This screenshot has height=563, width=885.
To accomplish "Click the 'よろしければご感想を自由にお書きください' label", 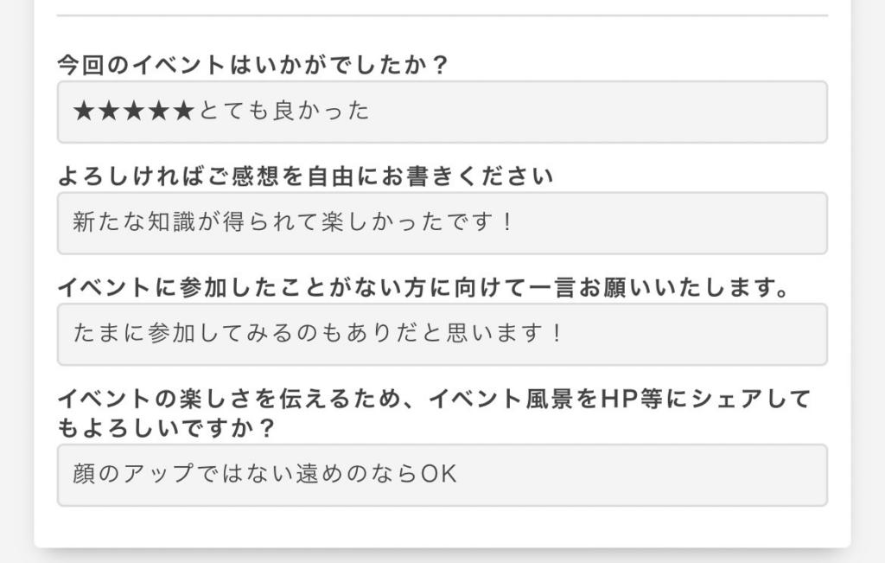I will point(305,176).
